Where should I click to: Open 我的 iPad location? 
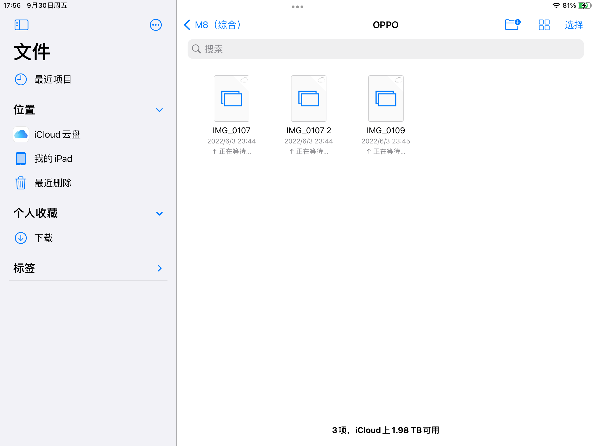tap(53, 159)
